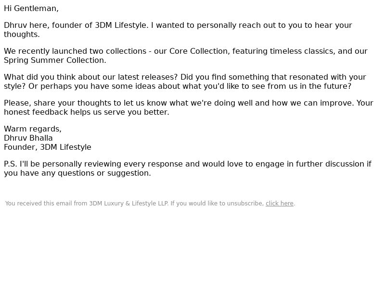Click the line 'you have any questions or suggestion.'
This screenshot has width=385, height=288.
tap(77, 173)
